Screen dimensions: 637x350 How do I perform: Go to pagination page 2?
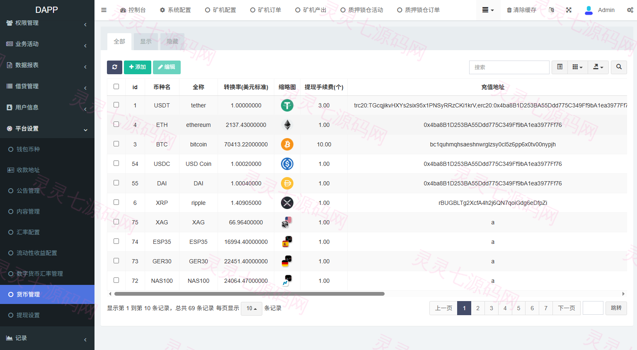(x=478, y=308)
